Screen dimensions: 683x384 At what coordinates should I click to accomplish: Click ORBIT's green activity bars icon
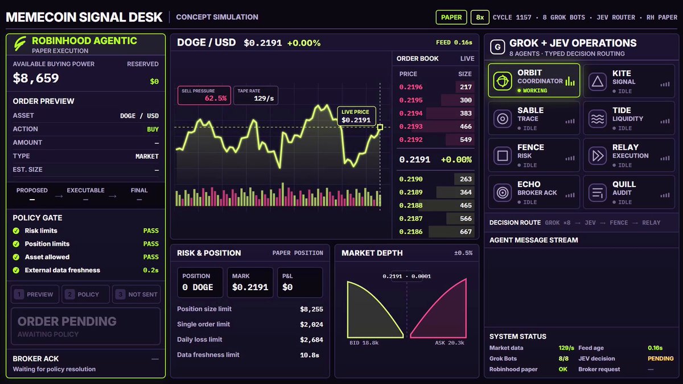click(570, 82)
